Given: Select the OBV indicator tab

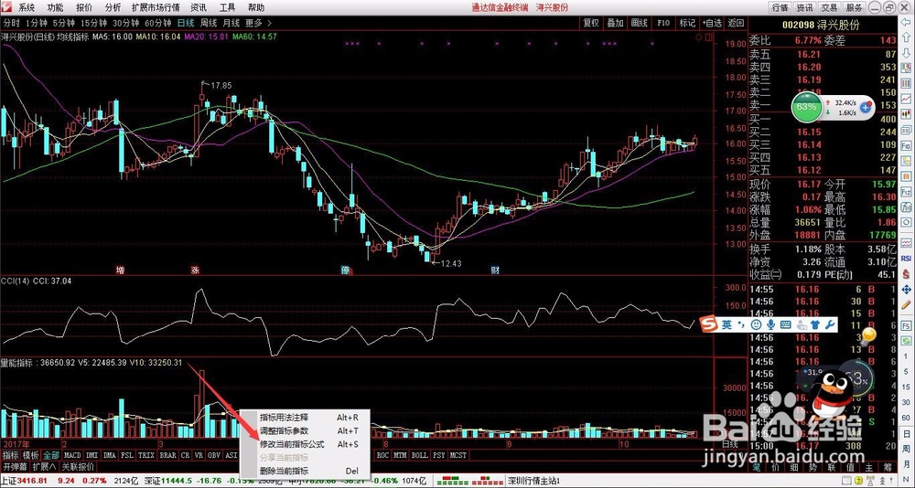Looking at the screenshot, I should [213, 455].
